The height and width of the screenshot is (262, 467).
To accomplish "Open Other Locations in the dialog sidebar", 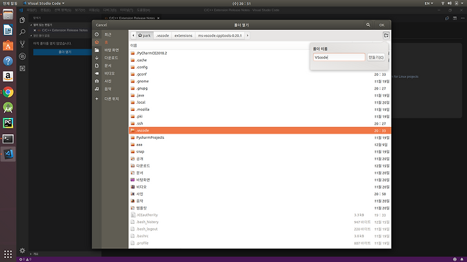I will (112, 99).
